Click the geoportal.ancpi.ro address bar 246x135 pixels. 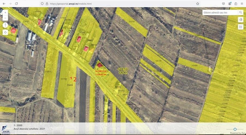point(119,4)
